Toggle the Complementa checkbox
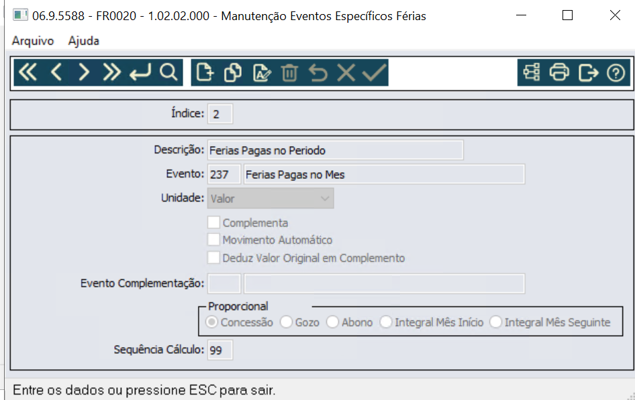The height and width of the screenshot is (400, 635). 213,222
